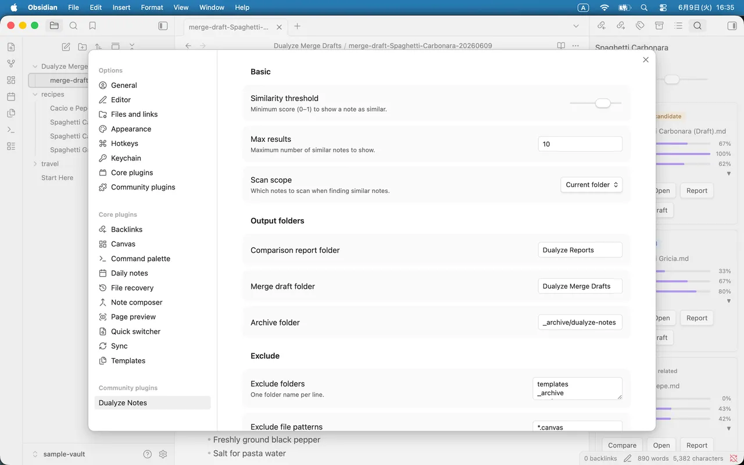This screenshot has width=744, height=465.
Task: Open the search icon in left sidebar header
Action: (x=73, y=26)
